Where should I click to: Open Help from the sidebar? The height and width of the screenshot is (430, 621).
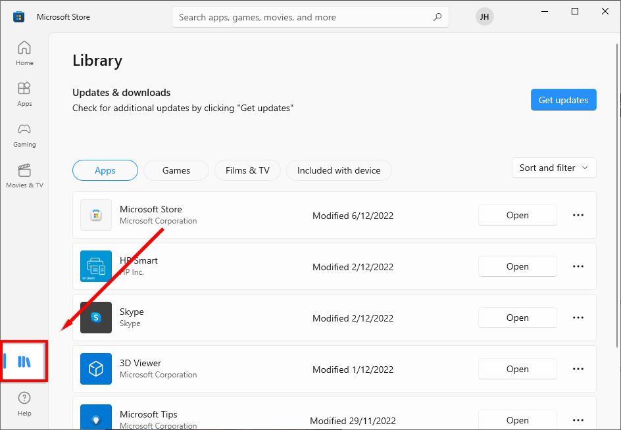click(24, 403)
